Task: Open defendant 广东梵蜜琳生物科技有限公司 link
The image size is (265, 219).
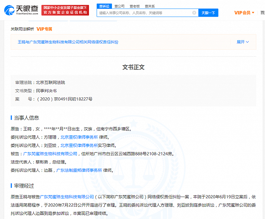Action: pos(50,154)
